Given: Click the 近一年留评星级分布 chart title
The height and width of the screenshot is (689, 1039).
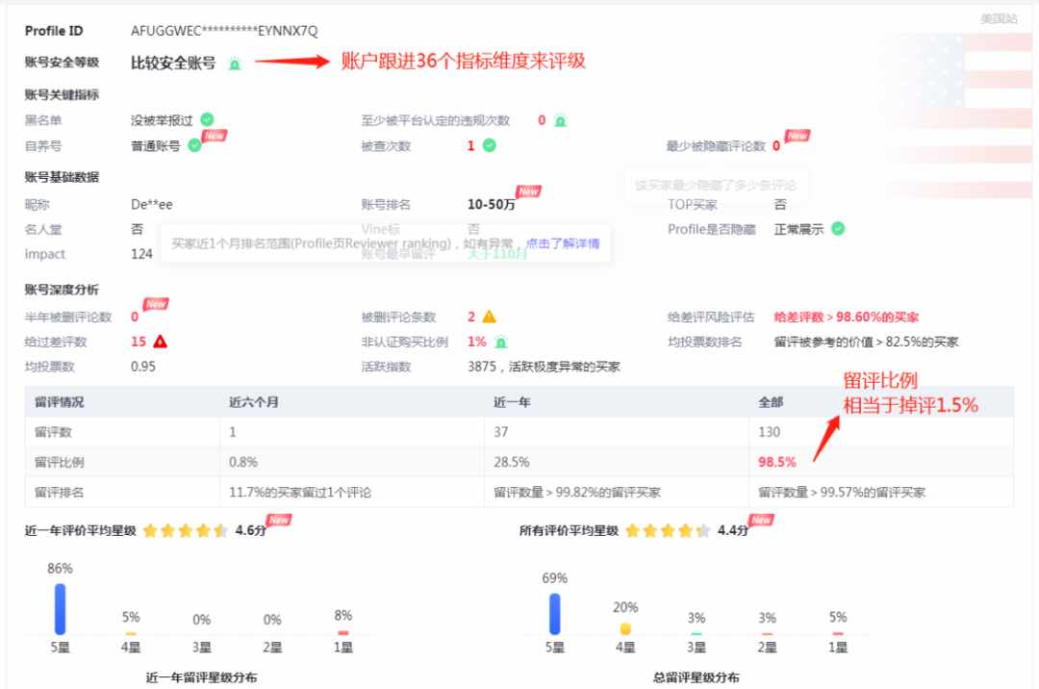Looking at the screenshot, I should click(201, 677).
